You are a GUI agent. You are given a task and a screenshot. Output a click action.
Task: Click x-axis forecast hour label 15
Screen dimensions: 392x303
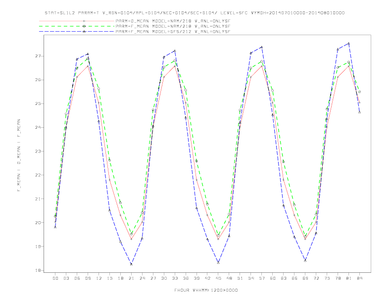(110, 278)
